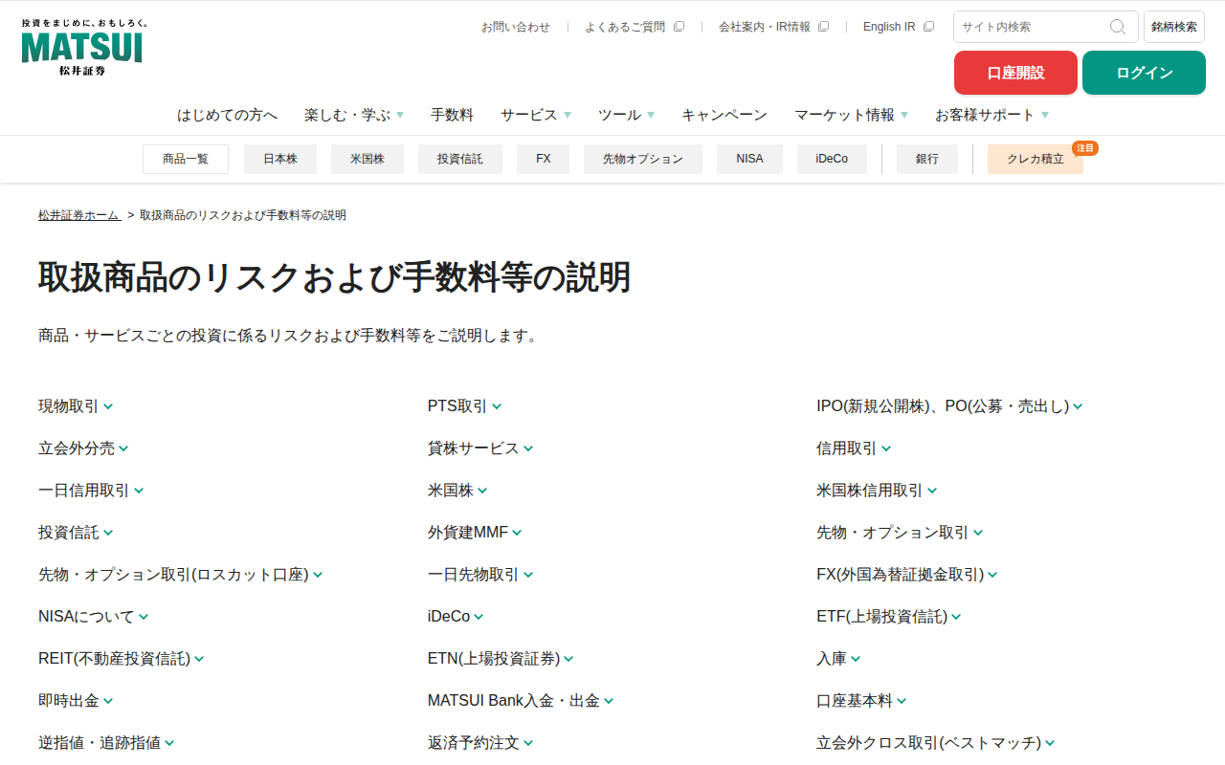Click external link icon beside 会社案内・IR情報

point(823,27)
